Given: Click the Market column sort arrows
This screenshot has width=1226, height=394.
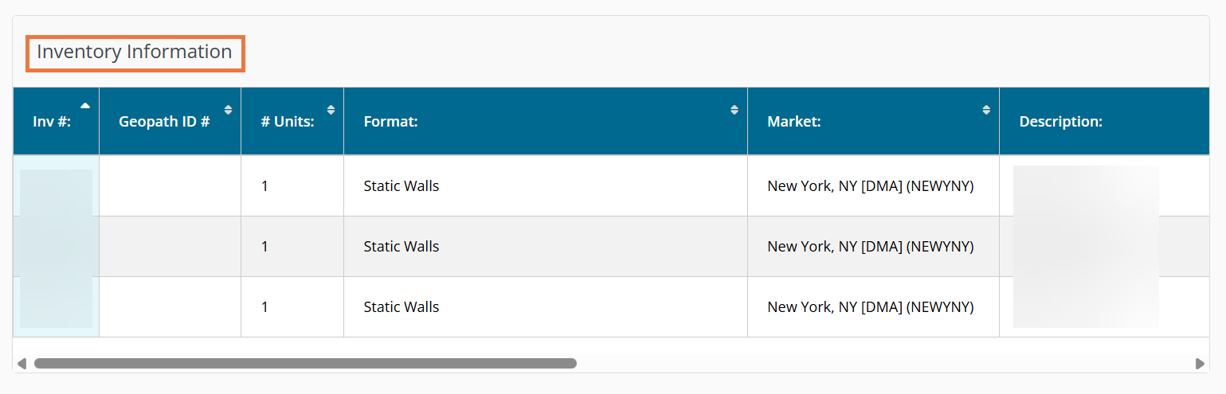Looking at the screenshot, I should tap(986, 110).
